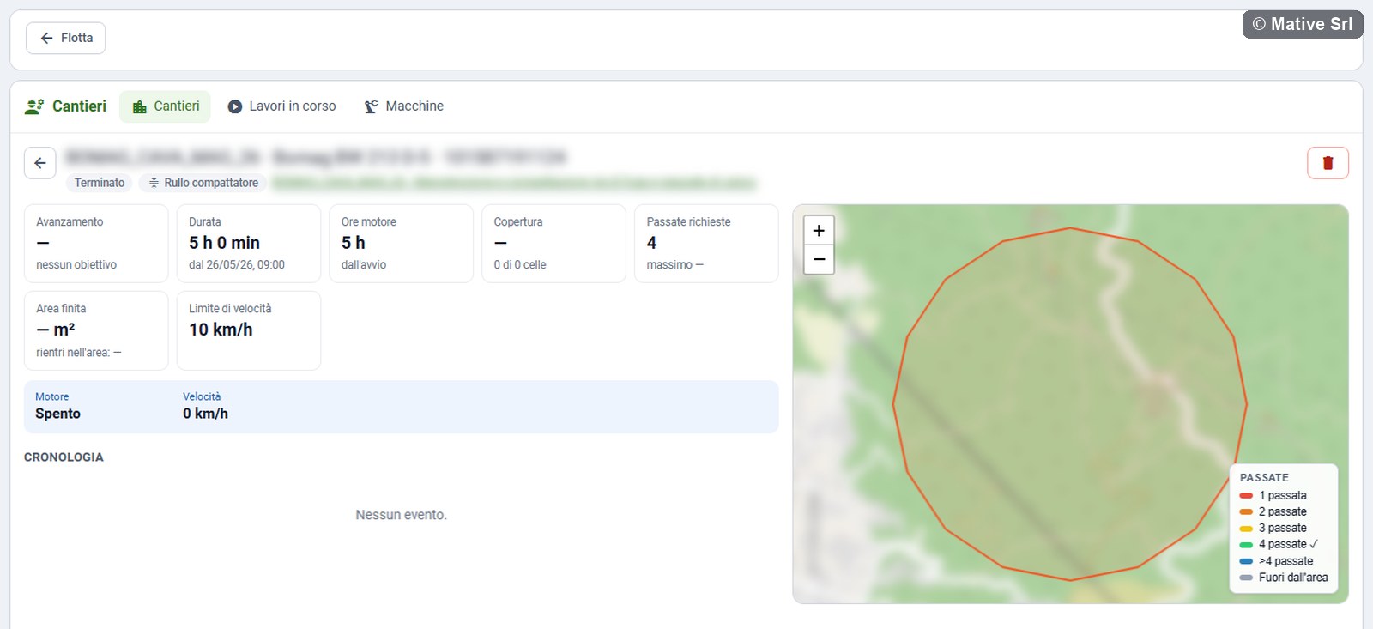Click the red 1 passata legend swatch
1373x629 pixels.
point(1246,496)
